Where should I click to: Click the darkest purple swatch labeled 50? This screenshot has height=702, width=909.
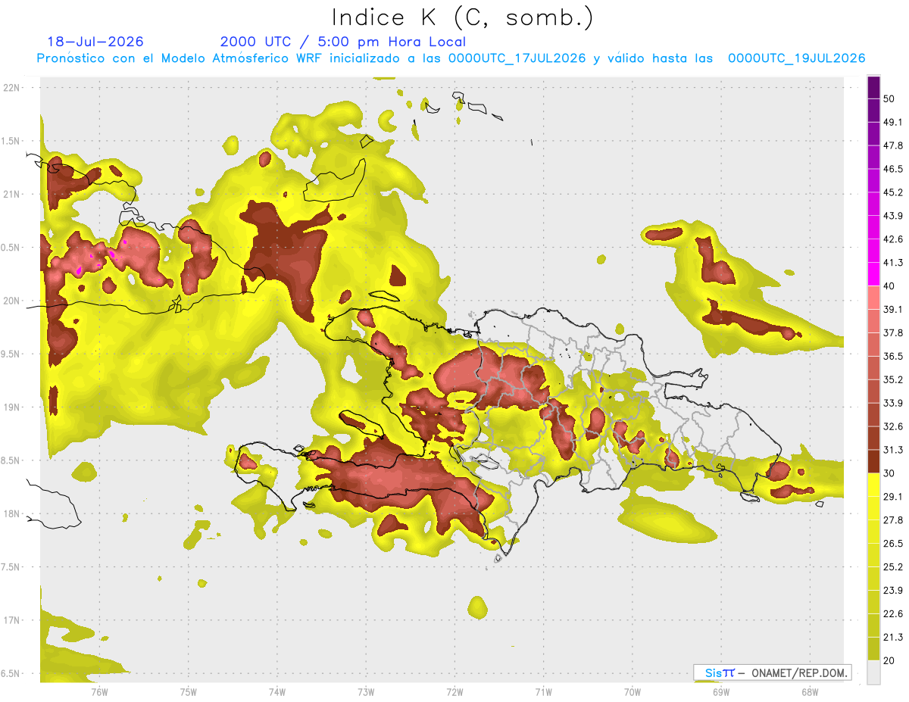[x=873, y=88]
